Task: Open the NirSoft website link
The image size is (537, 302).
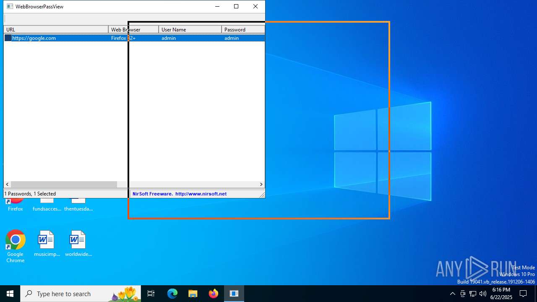Action: [x=201, y=194]
